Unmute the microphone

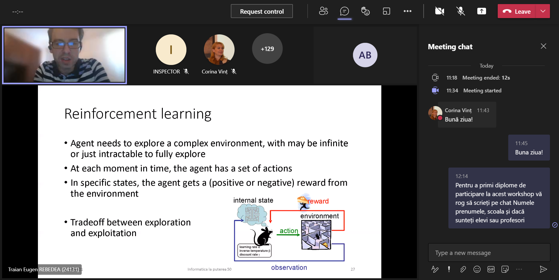click(460, 11)
